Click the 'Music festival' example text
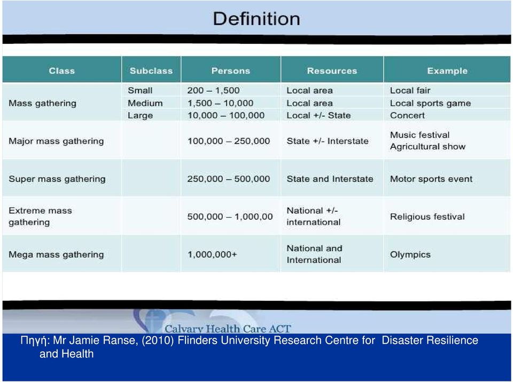Viewport: 513px width, 382px height. click(420, 135)
